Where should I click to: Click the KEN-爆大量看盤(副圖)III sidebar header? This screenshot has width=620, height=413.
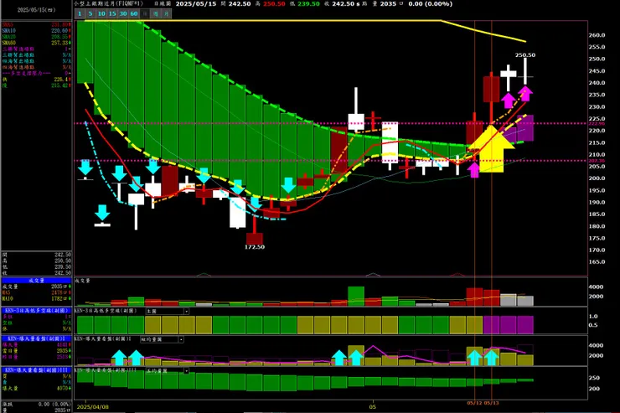tap(36, 370)
